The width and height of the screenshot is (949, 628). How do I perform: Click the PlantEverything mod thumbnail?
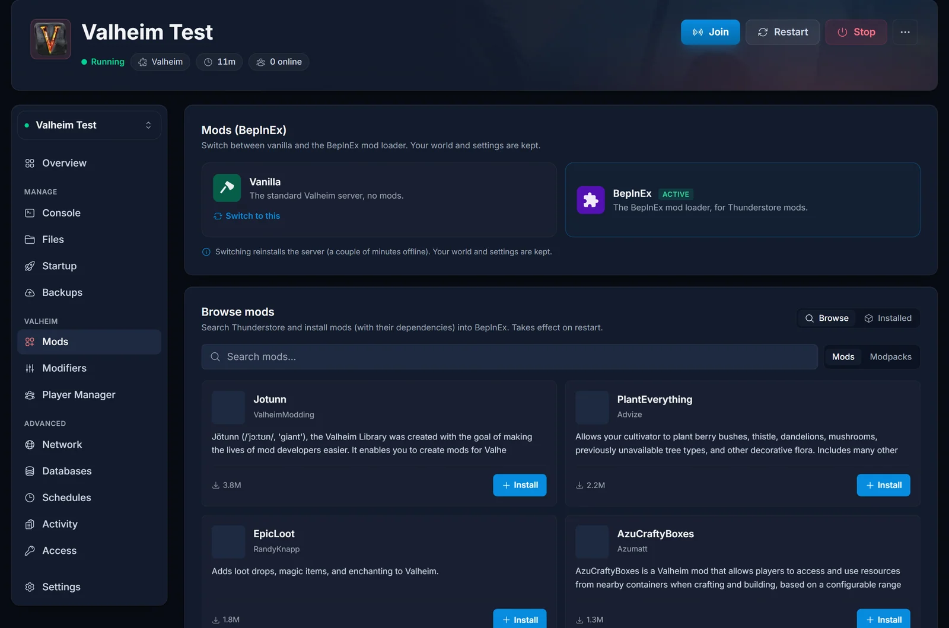coord(592,407)
